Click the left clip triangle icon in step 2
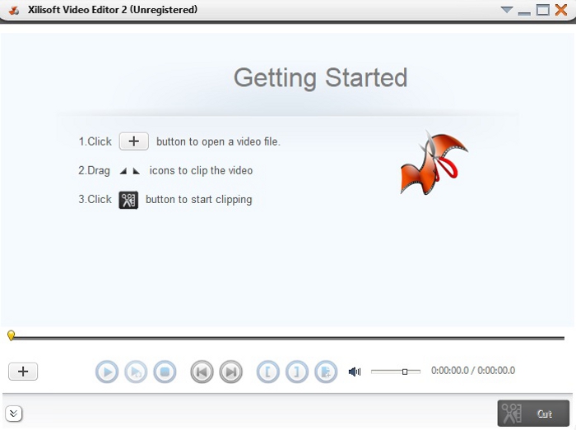The height and width of the screenshot is (430, 576). (123, 171)
